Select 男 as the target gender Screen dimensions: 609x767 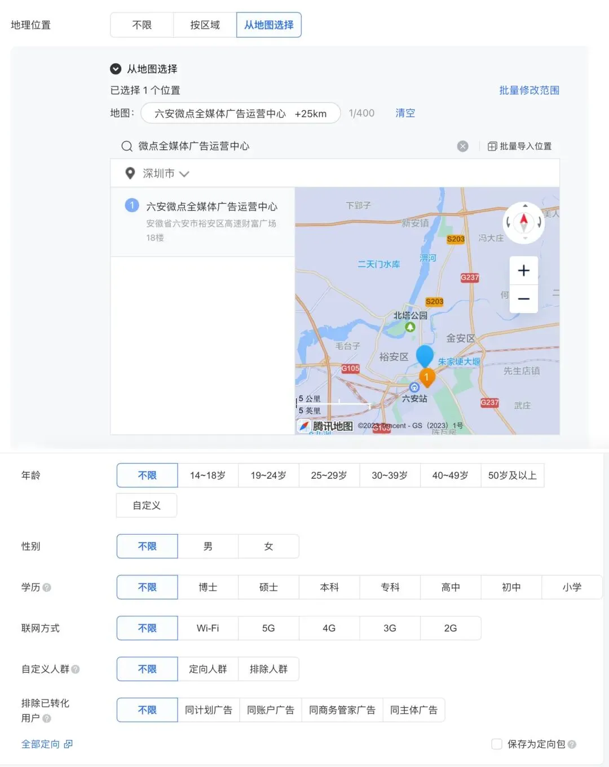208,546
